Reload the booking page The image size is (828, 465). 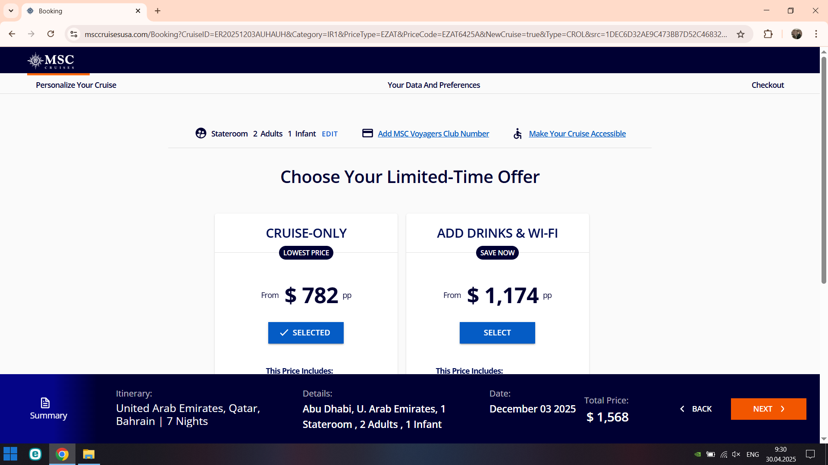tap(50, 34)
